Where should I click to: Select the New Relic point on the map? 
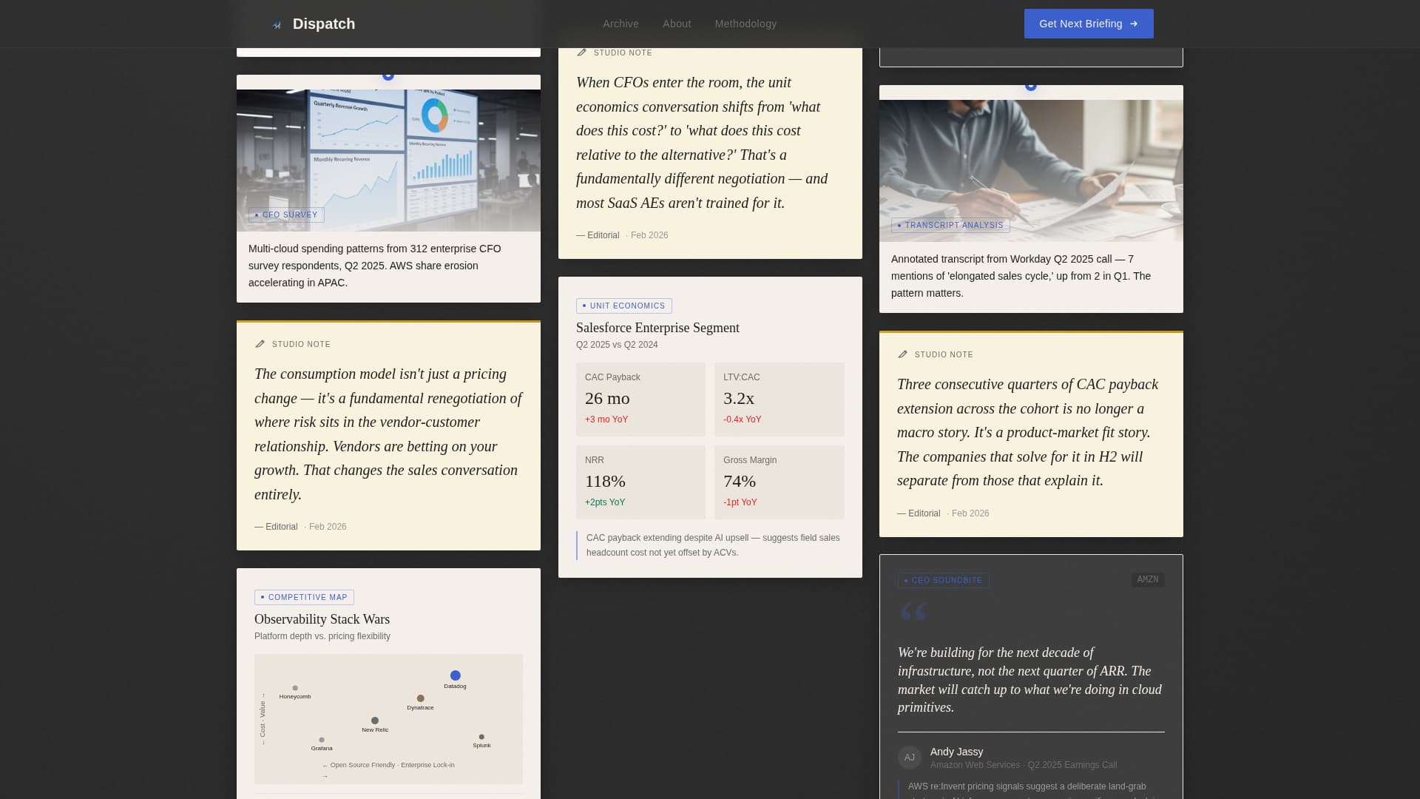tap(375, 721)
